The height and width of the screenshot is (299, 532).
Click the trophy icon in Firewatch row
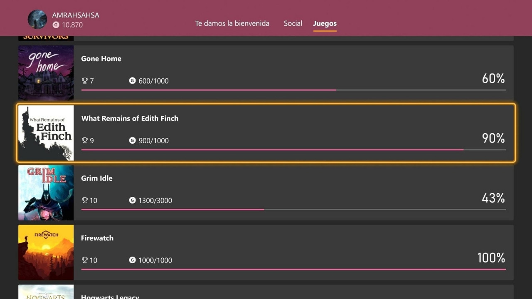[85, 260]
